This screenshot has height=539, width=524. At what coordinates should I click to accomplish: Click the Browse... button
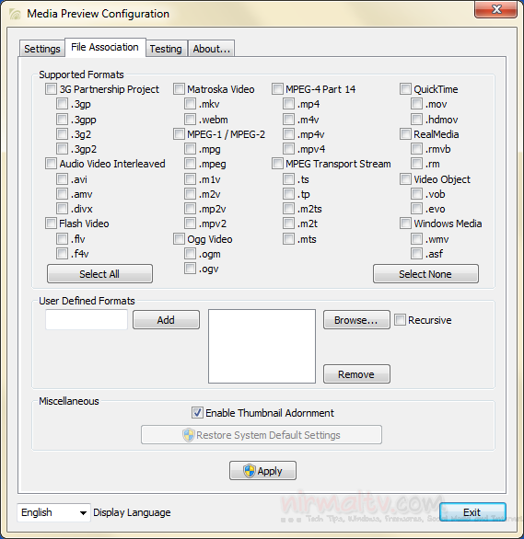click(x=356, y=320)
